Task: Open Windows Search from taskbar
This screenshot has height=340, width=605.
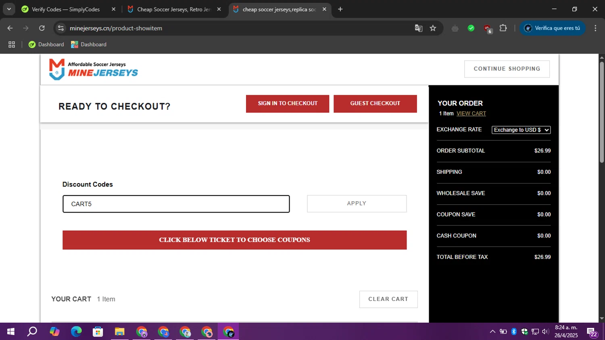Action: point(32,332)
